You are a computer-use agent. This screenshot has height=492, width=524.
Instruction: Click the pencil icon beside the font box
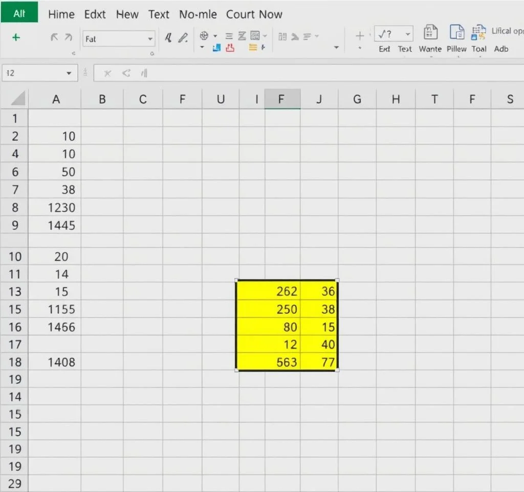183,37
